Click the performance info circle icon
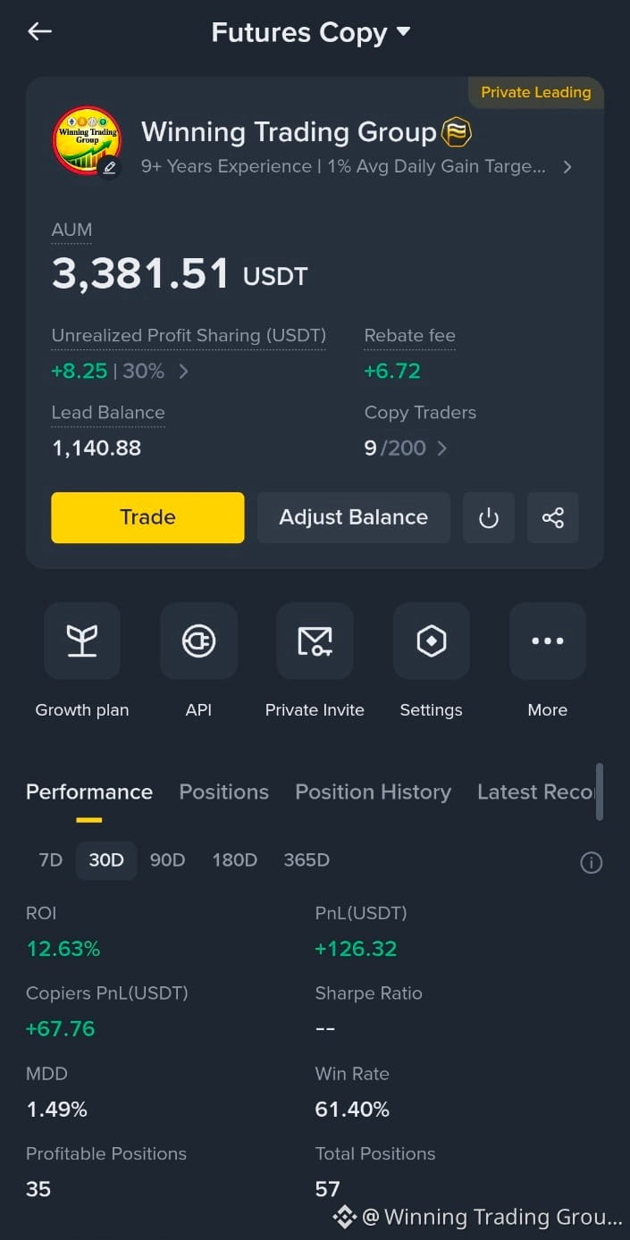The image size is (630, 1240). click(x=592, y=862)
